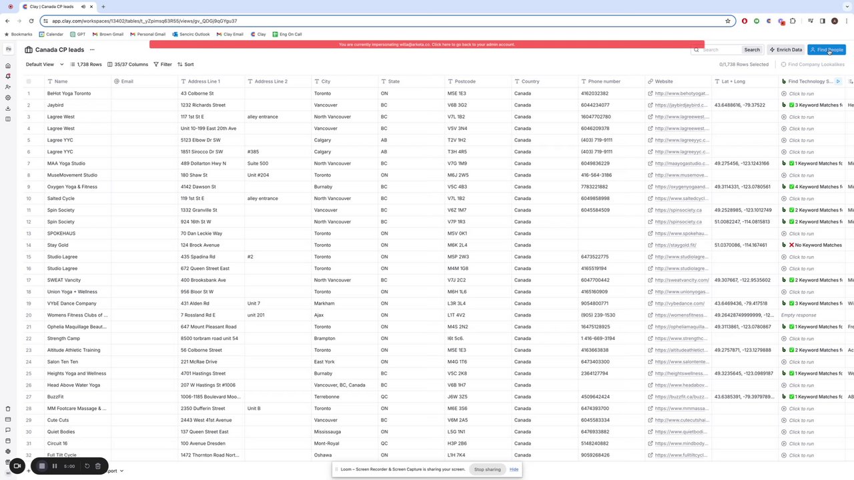Click the Search button beside the search box

click(752, 49)
